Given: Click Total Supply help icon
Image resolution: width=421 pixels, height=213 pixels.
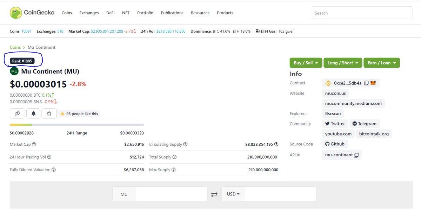Looking at the screenshot, I should (x=174, y=157).
